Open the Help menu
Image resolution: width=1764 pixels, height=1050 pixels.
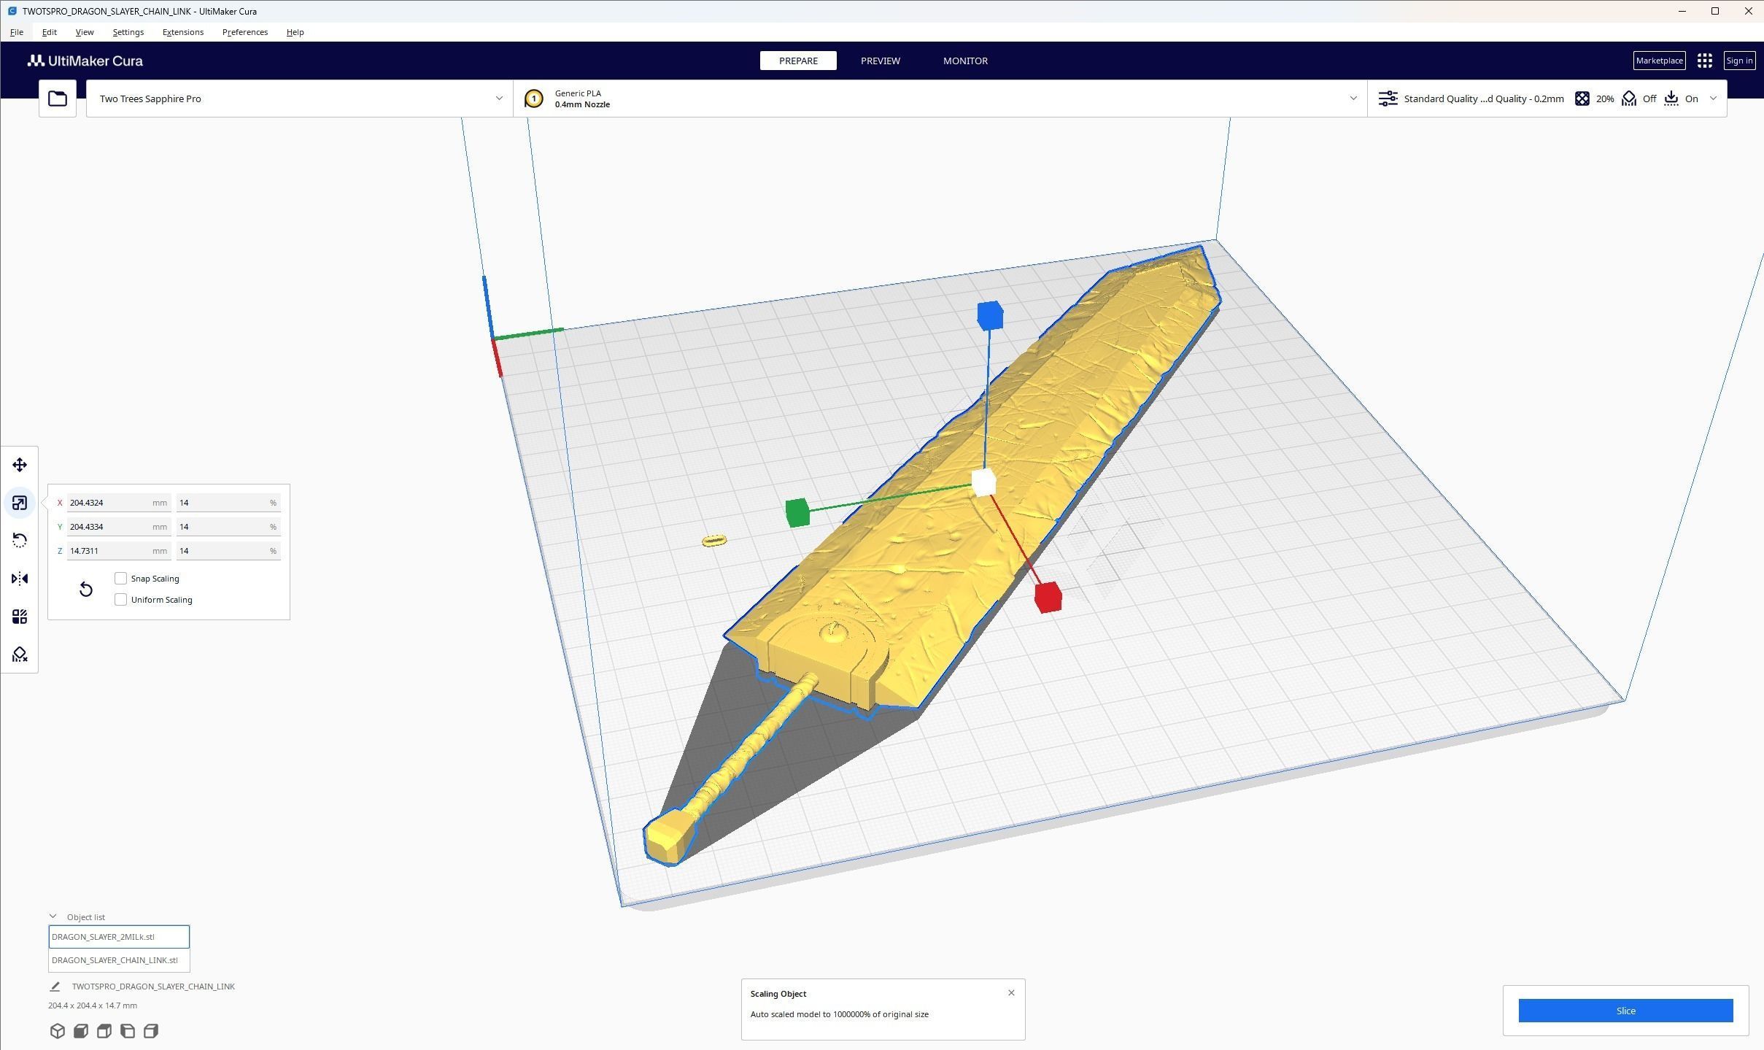point(295,32)
